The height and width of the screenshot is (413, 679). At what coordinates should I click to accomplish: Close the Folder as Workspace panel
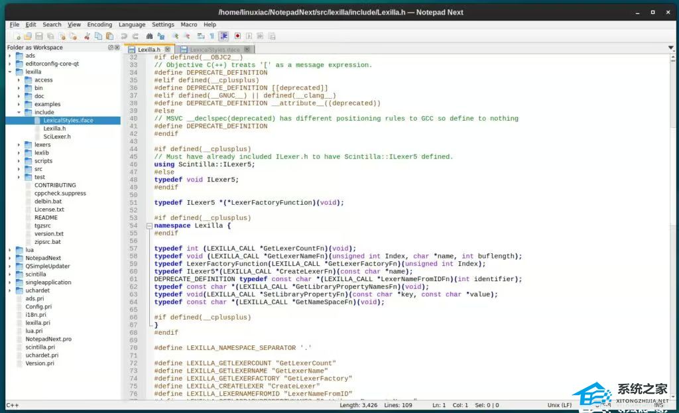(x=118, y=48)
